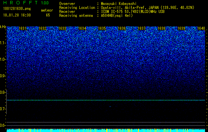Click the 1634 time marker

pyautogui.click(x=82, y=28)
